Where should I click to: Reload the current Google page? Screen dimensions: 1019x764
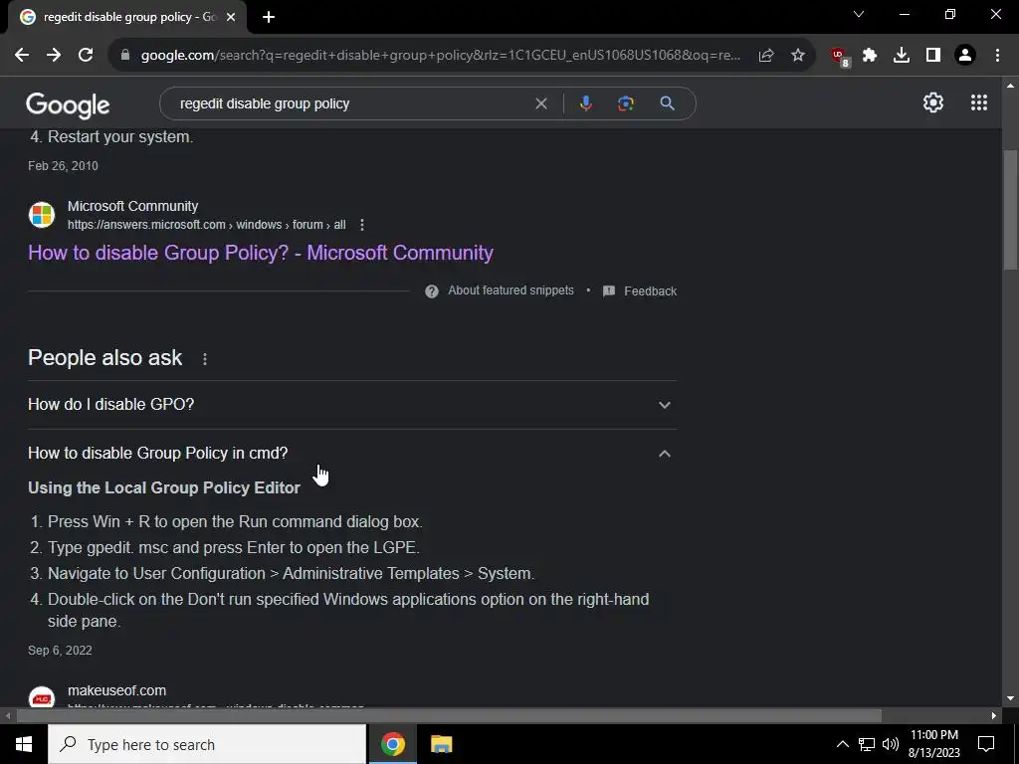86,56
